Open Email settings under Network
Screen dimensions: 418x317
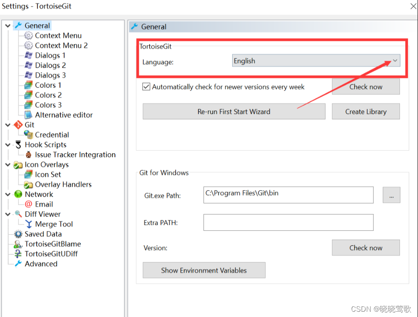[x=44, y=204]
